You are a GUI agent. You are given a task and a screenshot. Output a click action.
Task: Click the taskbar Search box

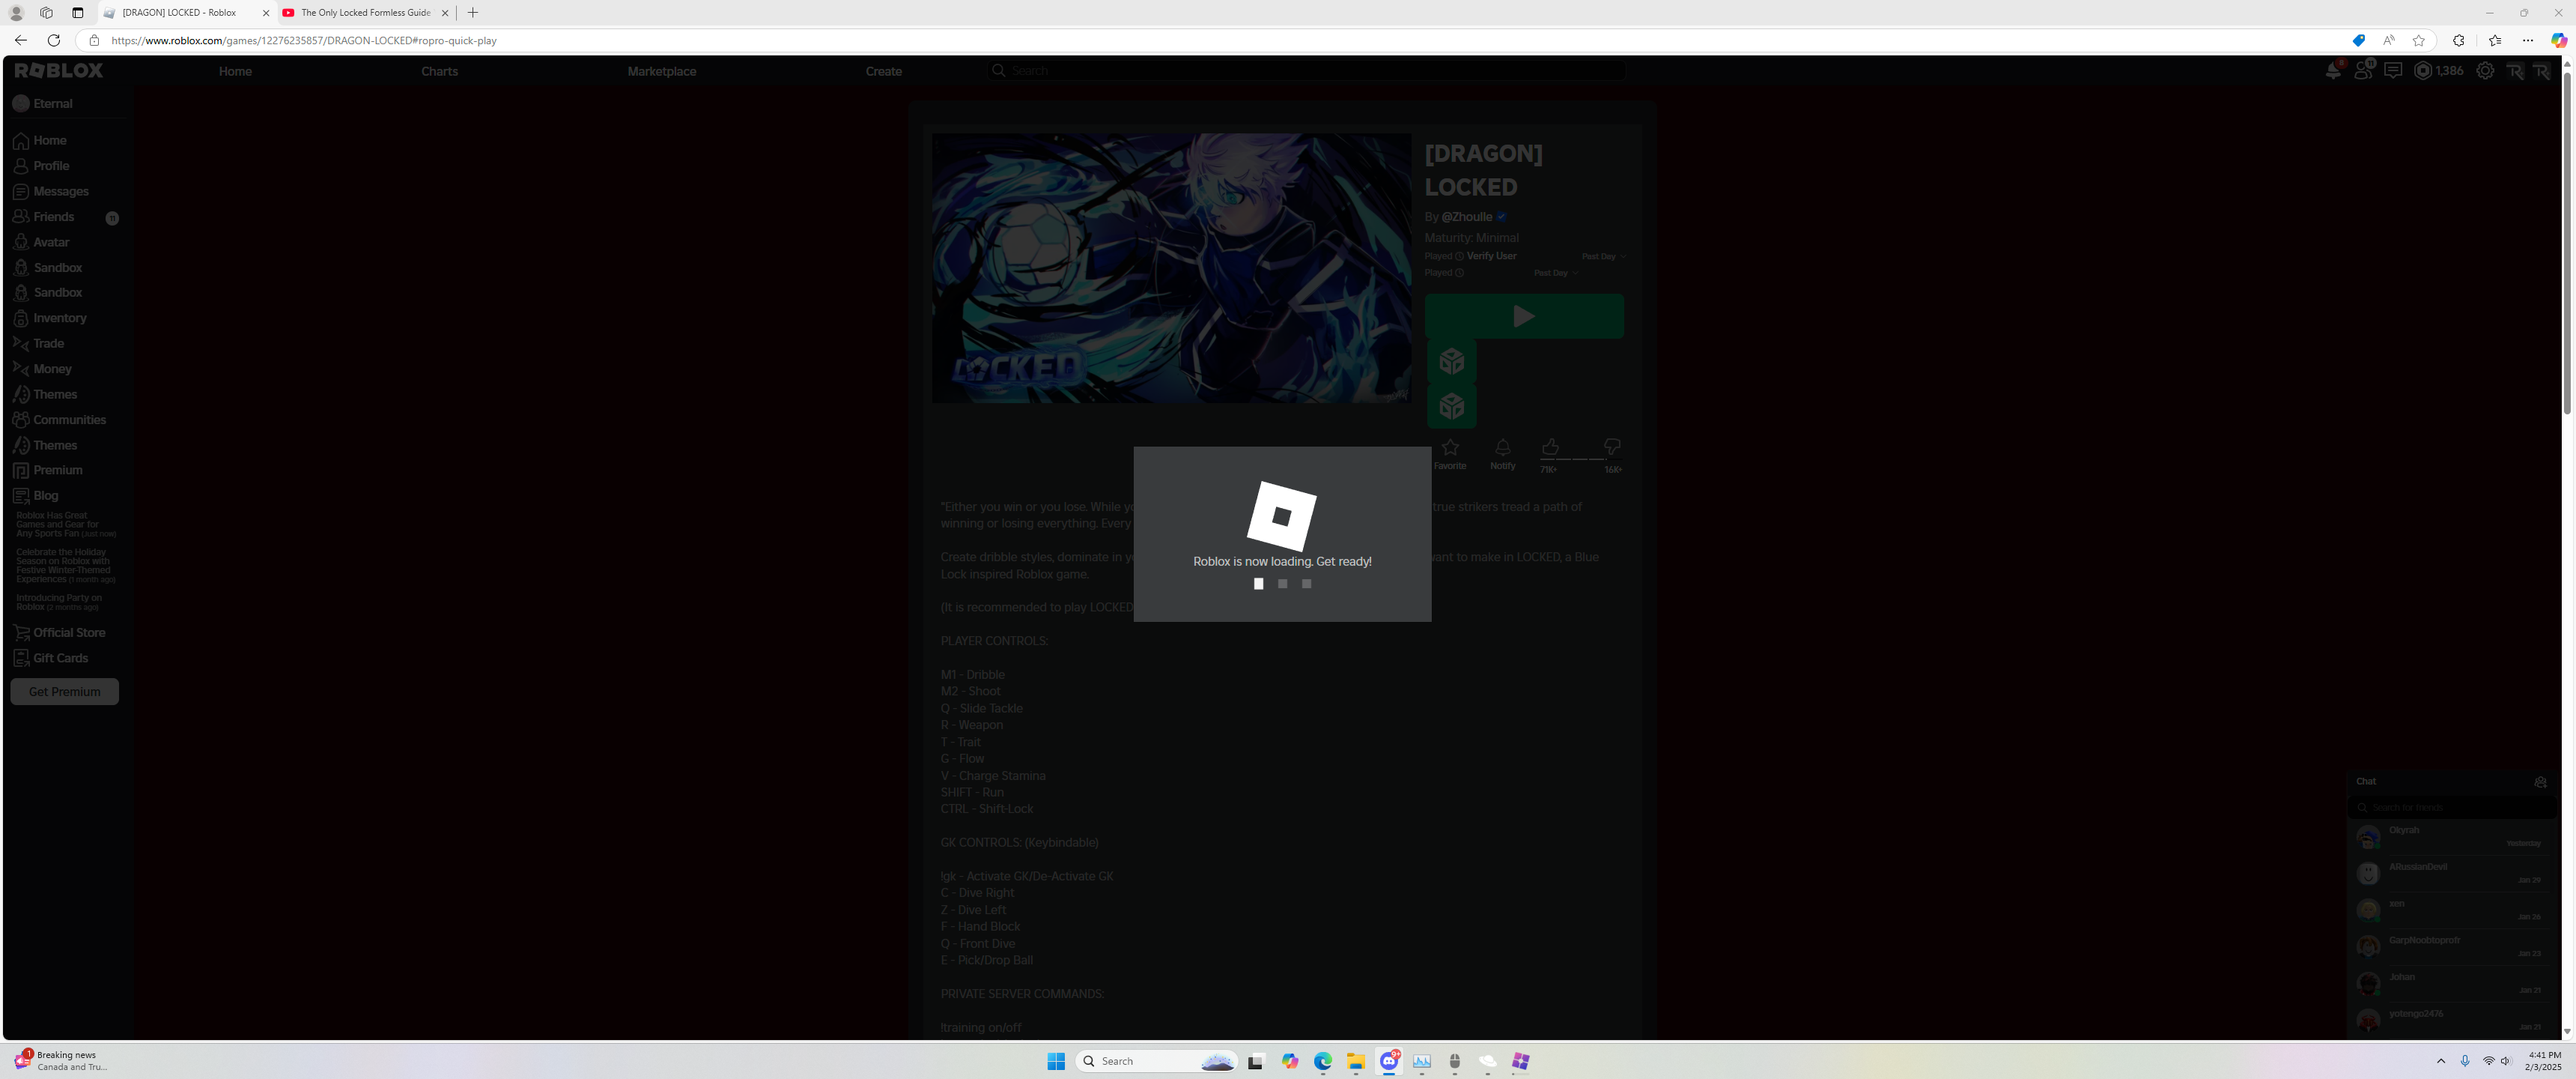(1157, 1061)
